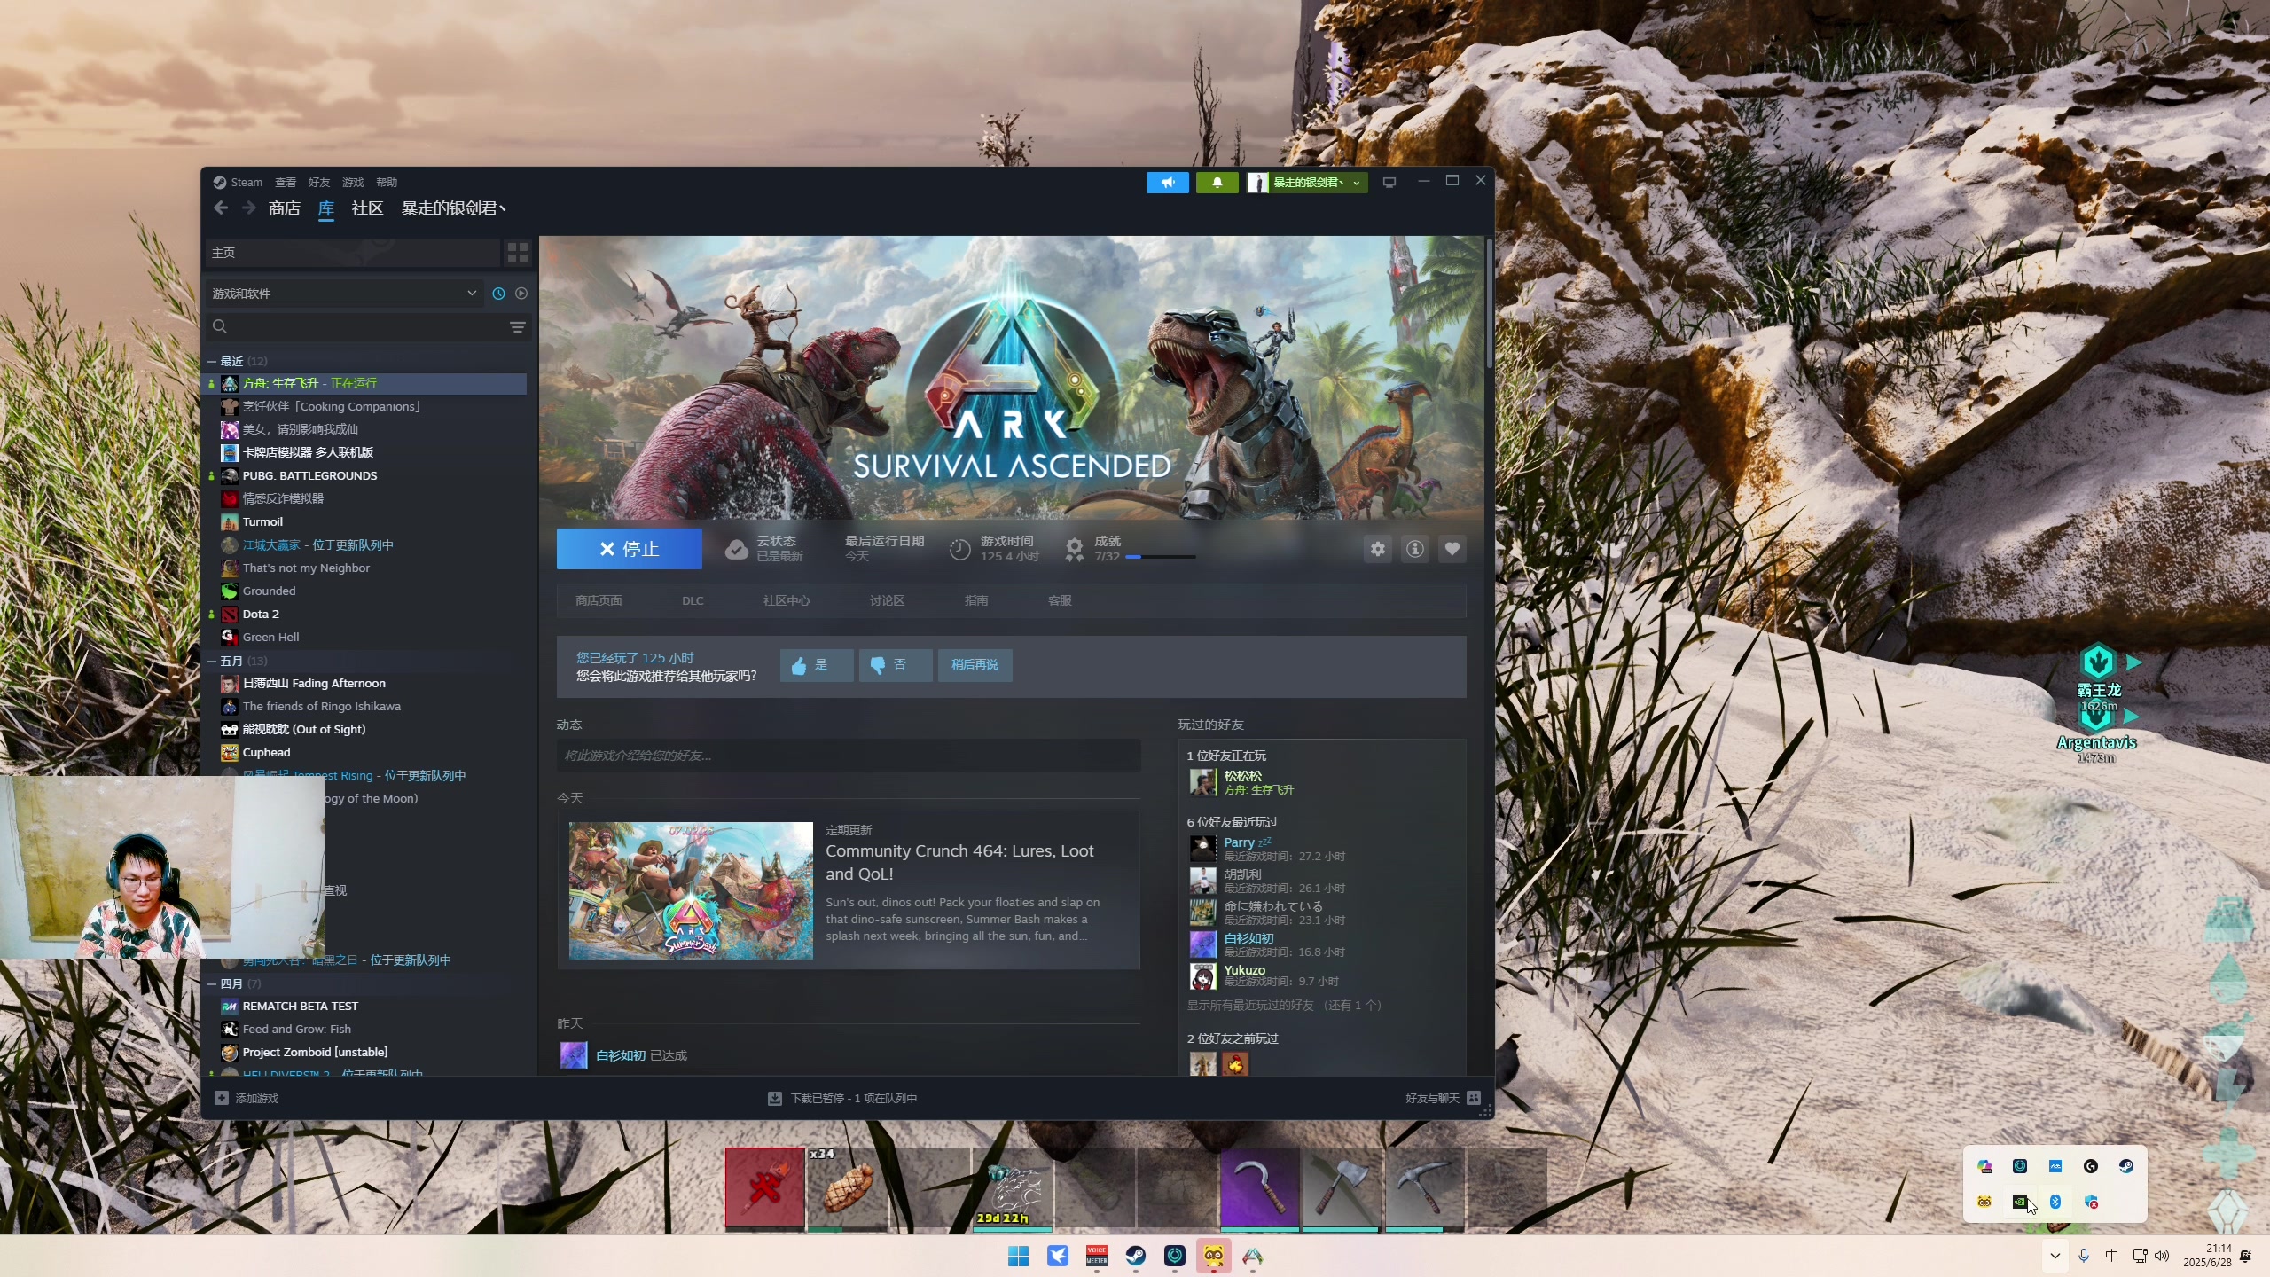Open game settings gear icon for ARK
2270x1277 pixels.
pyautogui.click(x=1377, y=549)
